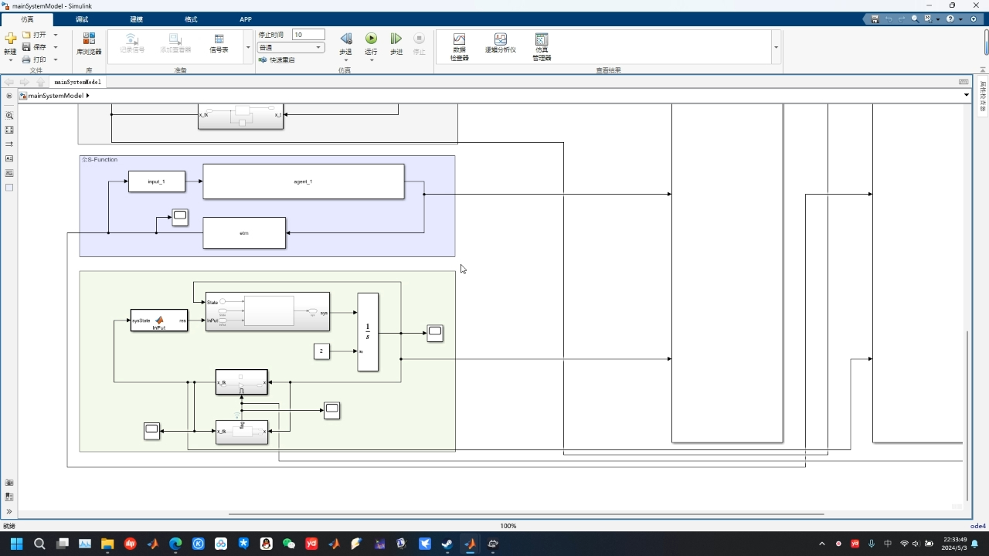Click the Zoom tool in the left palette
The width and height of the screenshot is (989, 556).
[9, 115]
